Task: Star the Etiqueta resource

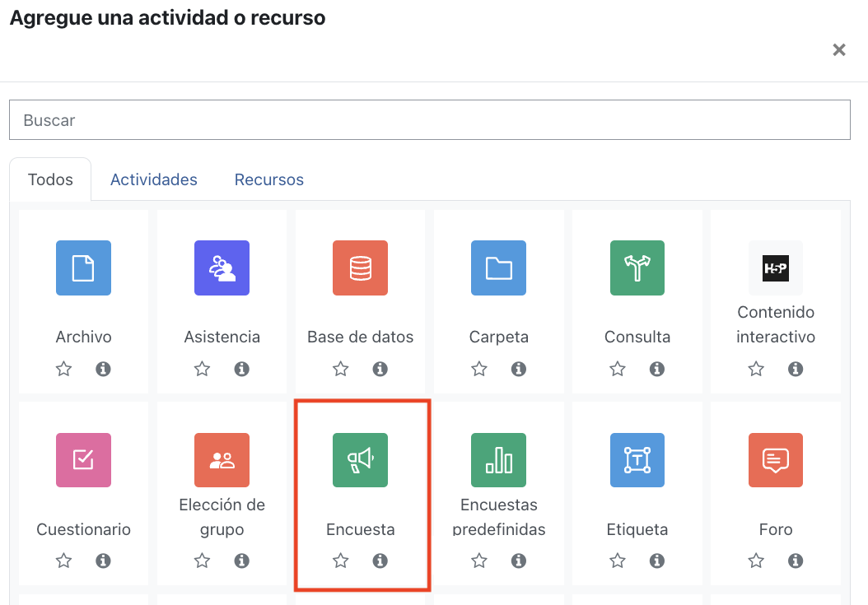Action: point(617,561)
